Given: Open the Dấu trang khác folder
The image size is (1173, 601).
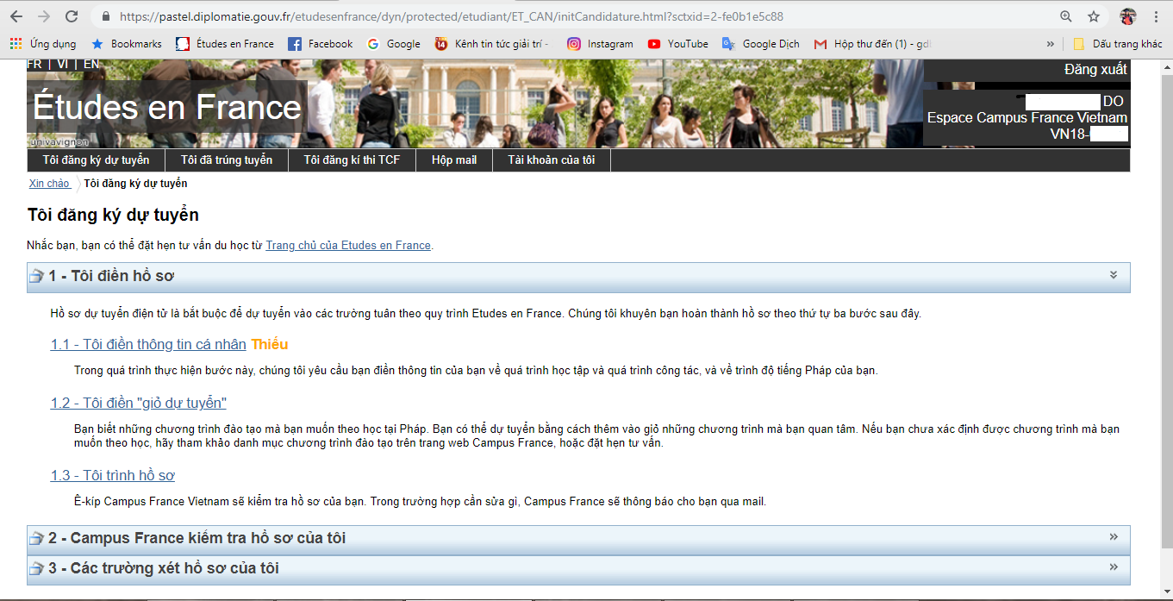Looking at the screenshot, I should click(1118, 44).
